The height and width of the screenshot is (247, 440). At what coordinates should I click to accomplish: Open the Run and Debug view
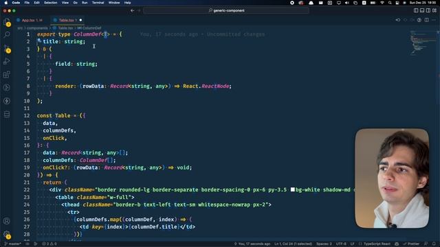(7, 61)
